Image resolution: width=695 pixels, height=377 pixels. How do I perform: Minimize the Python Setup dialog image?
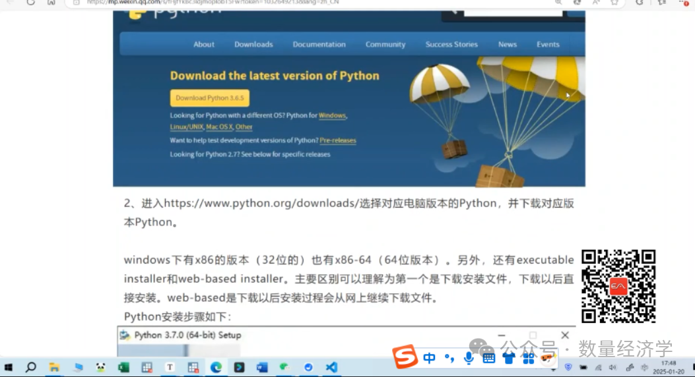[x=502, y=335]
